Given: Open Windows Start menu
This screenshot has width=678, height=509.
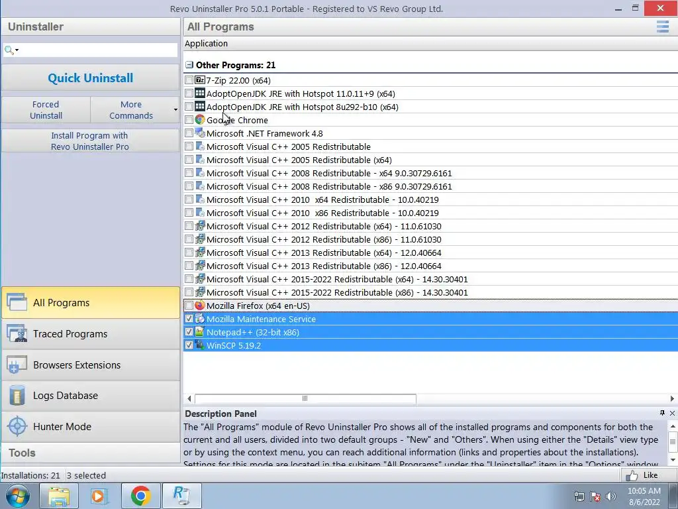Looking at the screenshot, I should tap(18, 496).
